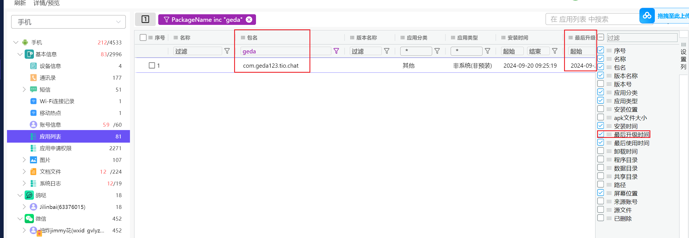Click the layout panel icon beside filter tag
689x238 pixels.
(145, 19)
